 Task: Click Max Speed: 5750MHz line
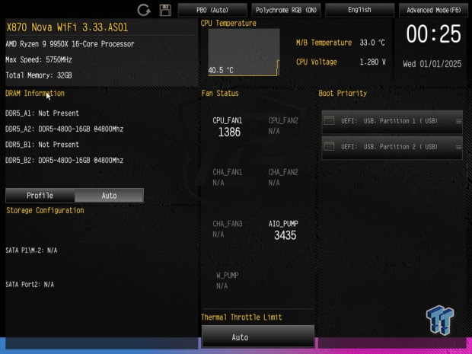click(x=39, y=59)
